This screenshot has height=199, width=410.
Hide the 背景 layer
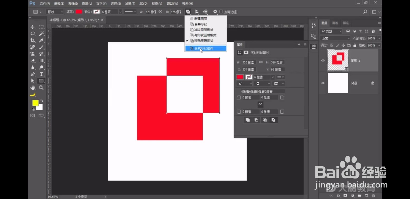point(323,83)
